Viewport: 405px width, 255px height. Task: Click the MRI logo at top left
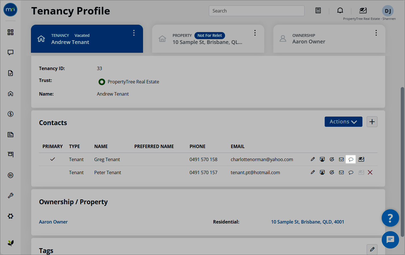coord(11,10)
